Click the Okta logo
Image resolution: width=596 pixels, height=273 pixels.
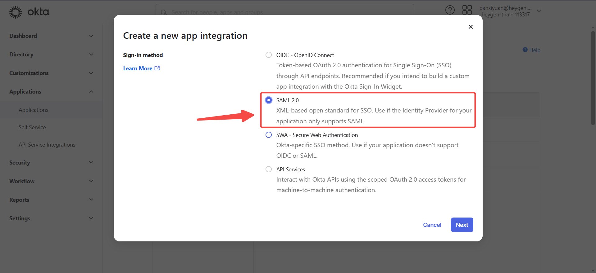pos(29,12)
